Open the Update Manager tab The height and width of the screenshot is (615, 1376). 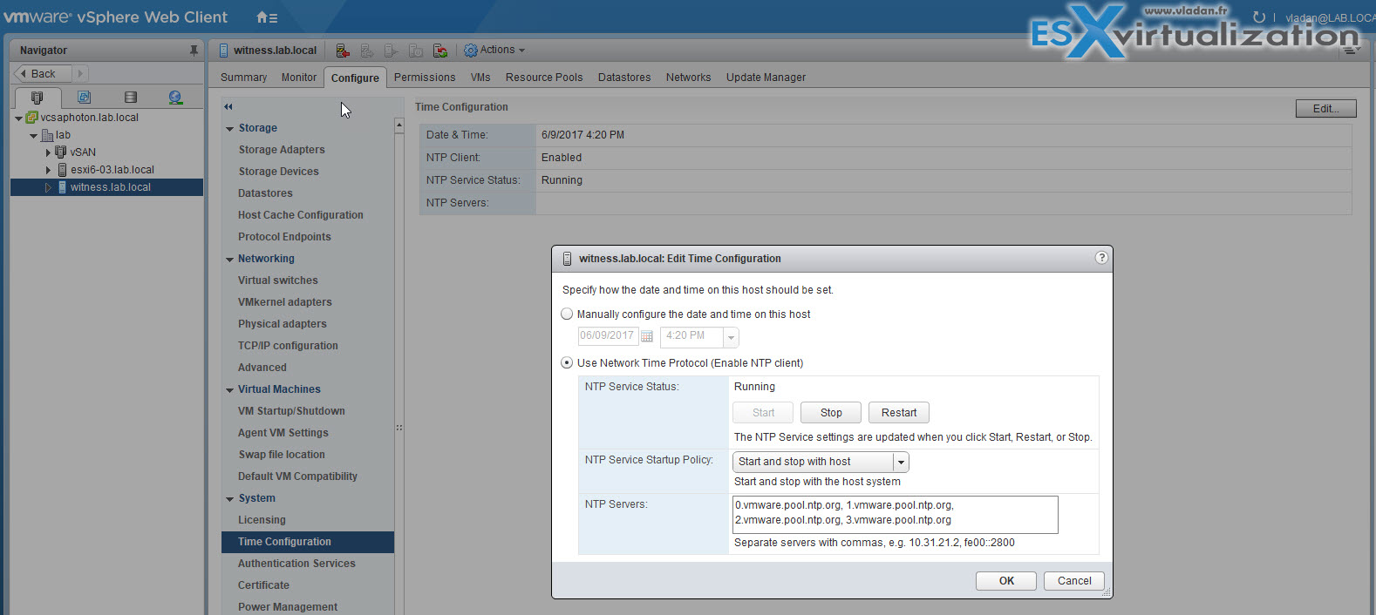coord(766,78)
